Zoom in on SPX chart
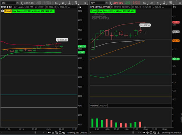The width and height of the screenshot is (182, 135). point(56,133)
